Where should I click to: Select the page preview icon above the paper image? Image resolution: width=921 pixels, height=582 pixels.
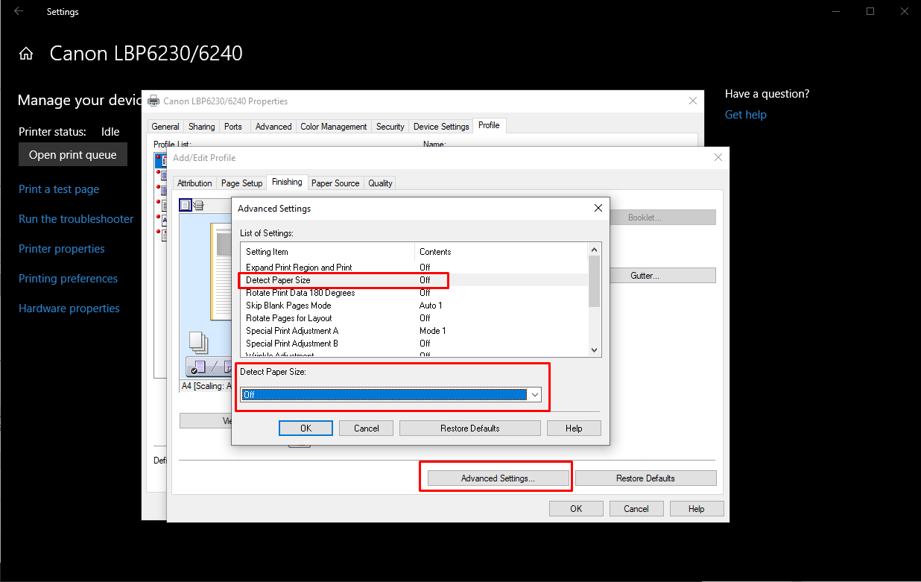tap(186, 205)
